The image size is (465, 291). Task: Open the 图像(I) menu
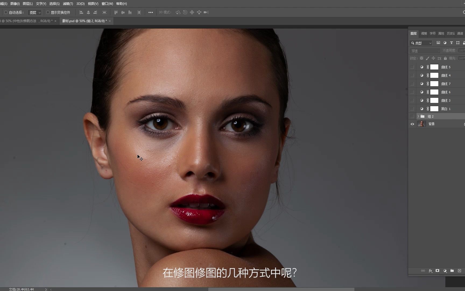click(x=15, y=4)
